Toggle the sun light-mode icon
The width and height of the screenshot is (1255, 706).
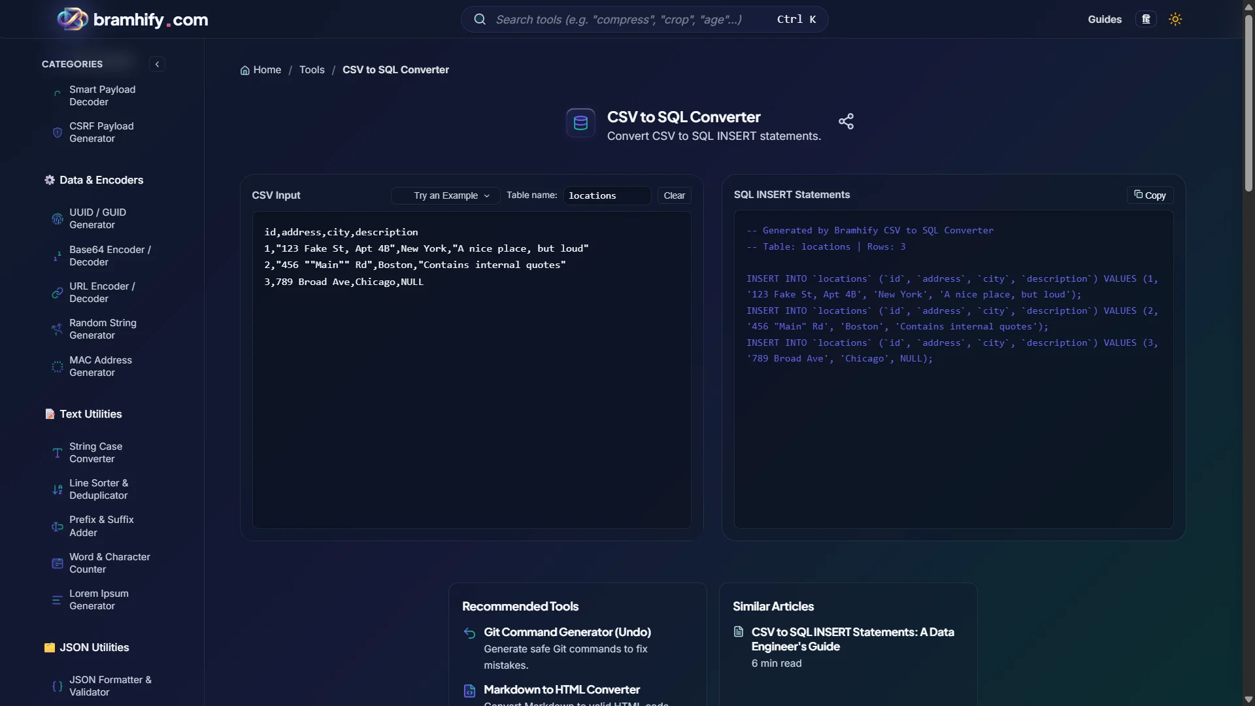[x=1175, y=19]
